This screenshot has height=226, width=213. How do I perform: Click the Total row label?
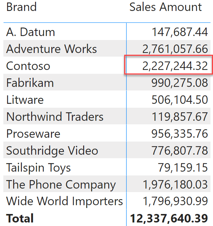(20, 218)
